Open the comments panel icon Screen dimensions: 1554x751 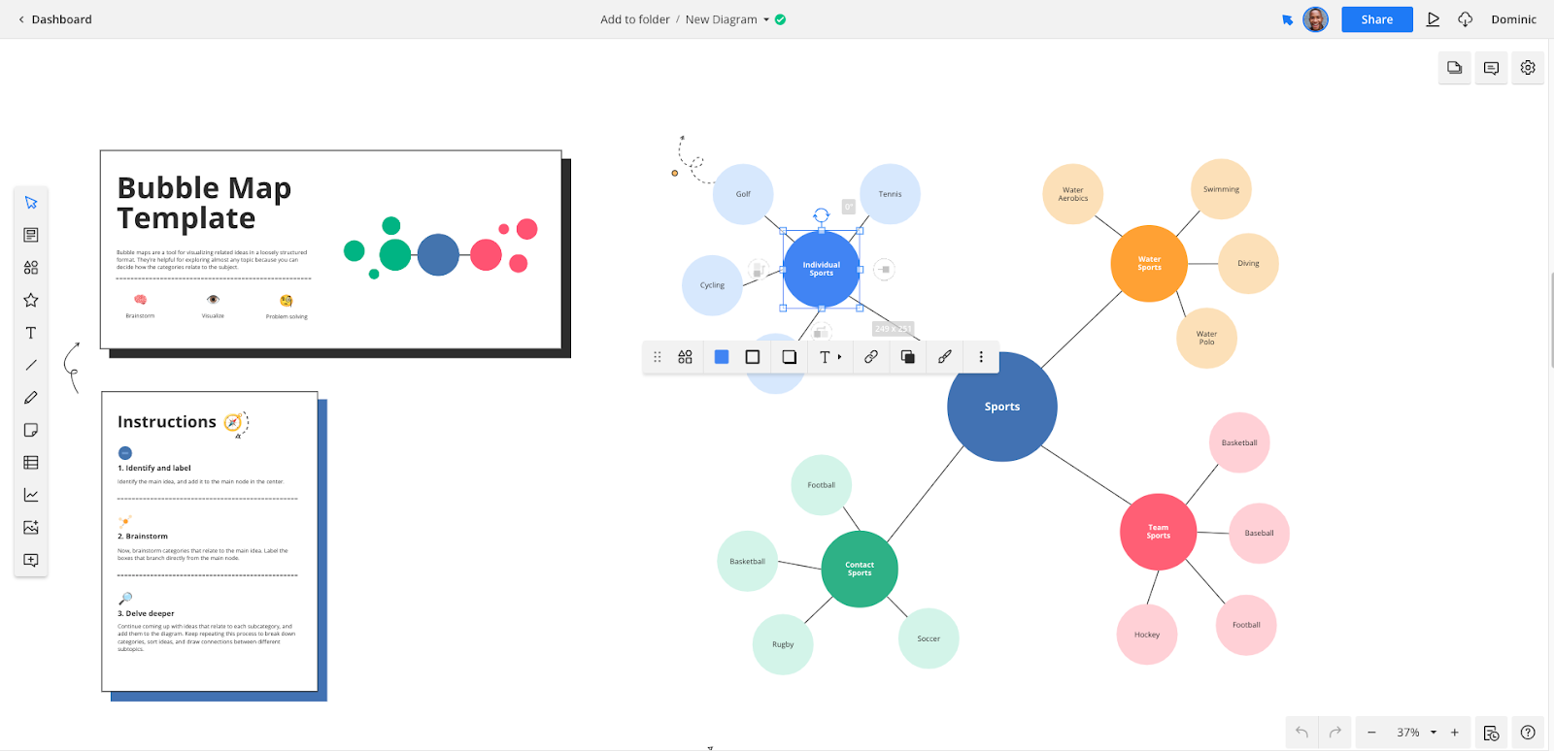click(1491, 68)
